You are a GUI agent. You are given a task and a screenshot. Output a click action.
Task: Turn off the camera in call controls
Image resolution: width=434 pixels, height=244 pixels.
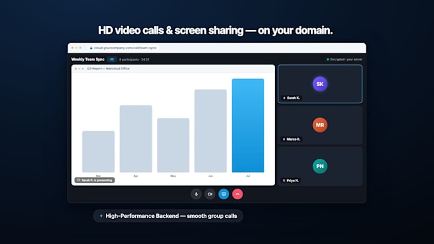point(210,194)
